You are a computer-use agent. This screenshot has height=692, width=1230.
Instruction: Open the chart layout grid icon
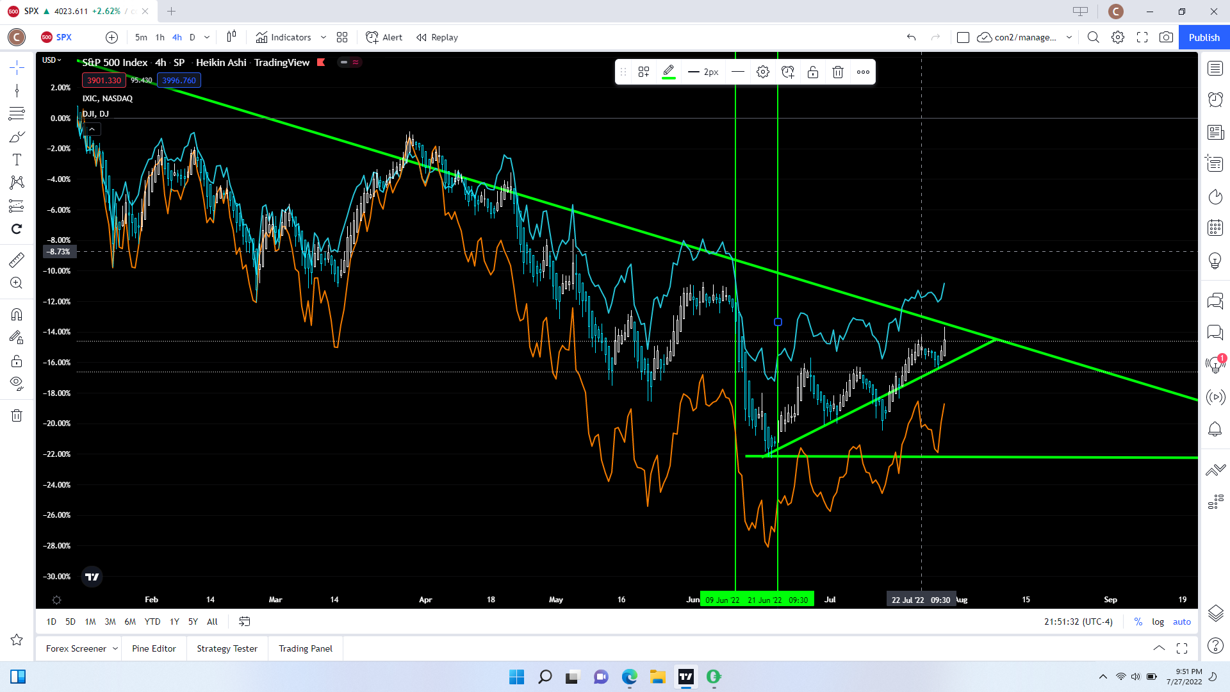(x=342, y=37)
